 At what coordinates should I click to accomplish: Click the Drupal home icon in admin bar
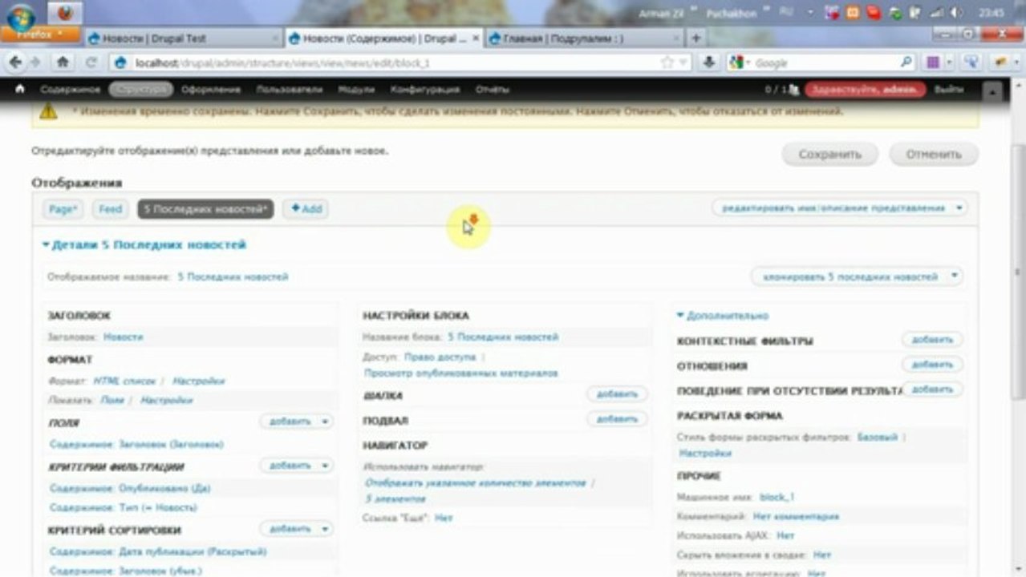click(20, 89)
